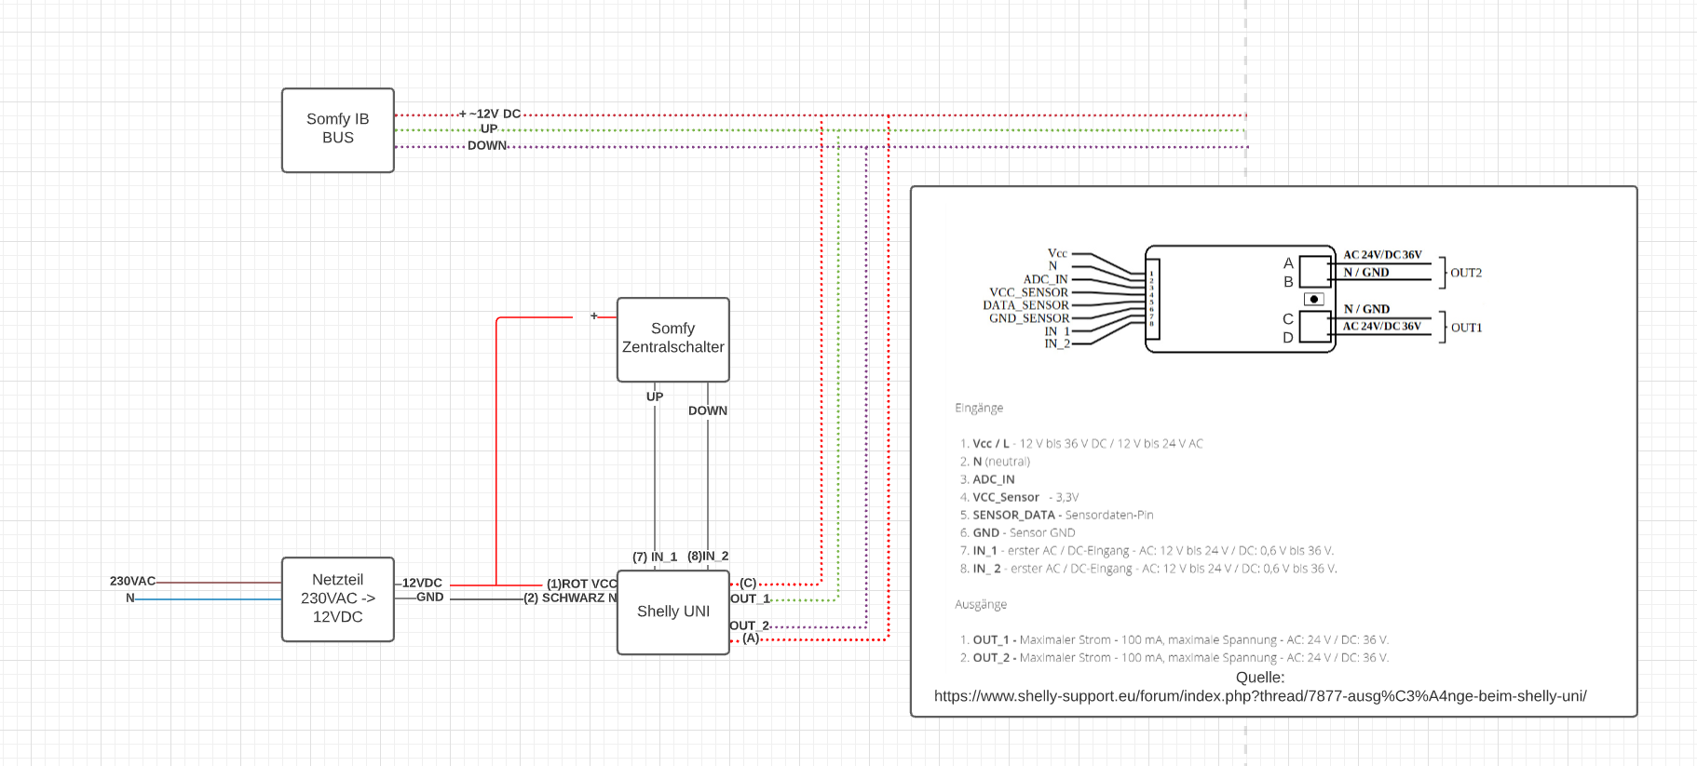Viewport: 1697px width, 766px height.
Task: Click the 'DOWN' label under Zentralschalter
Action: click(708, 410)
